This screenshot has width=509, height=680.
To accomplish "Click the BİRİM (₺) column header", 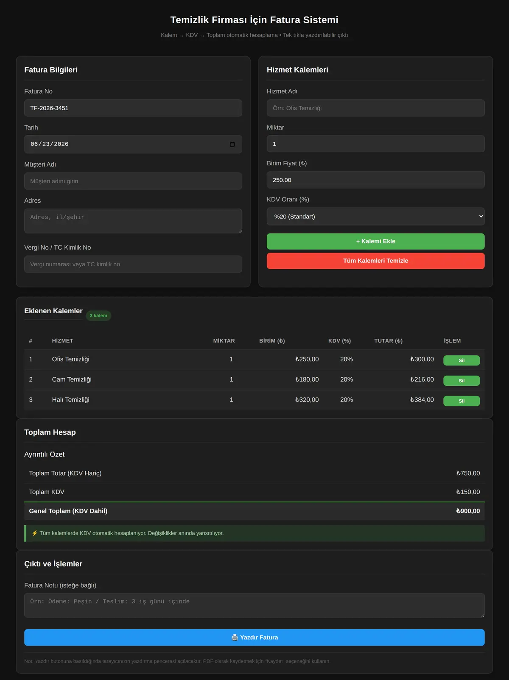I will 272,341.
